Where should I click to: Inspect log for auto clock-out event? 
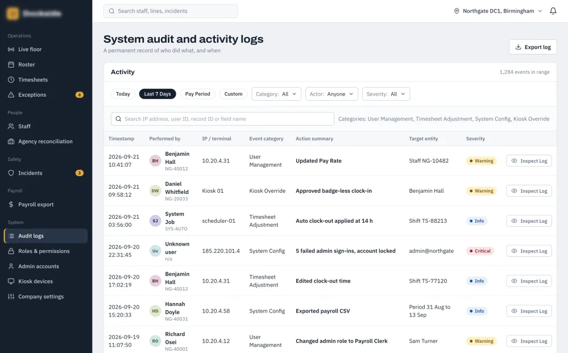(x=529, y=221)
